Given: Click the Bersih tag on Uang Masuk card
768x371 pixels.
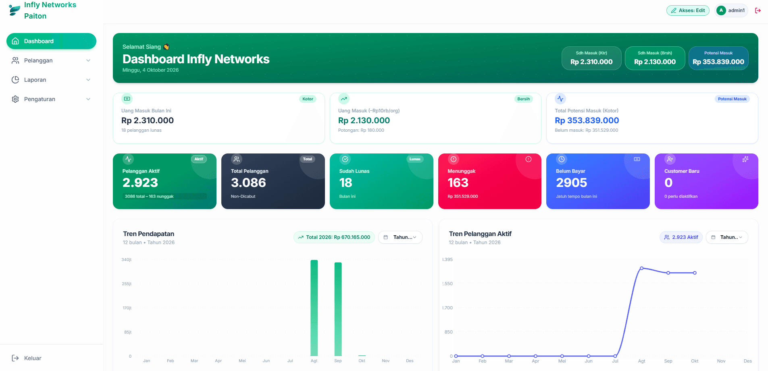Looking at the screenshot, I should coord(523,99).
